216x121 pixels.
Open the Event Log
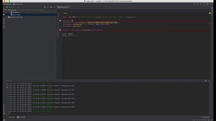pyautogui.click(x=205, y=117)
